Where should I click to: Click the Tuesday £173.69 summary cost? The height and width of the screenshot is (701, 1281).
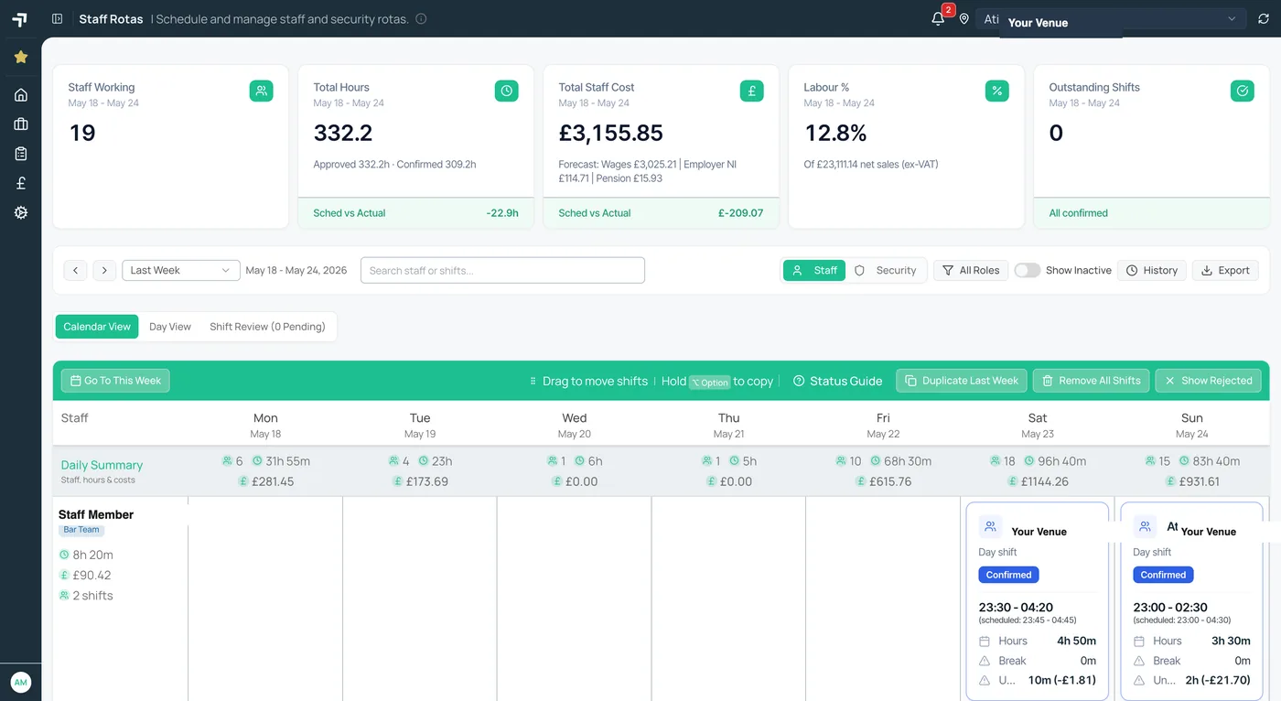(420, 481)
